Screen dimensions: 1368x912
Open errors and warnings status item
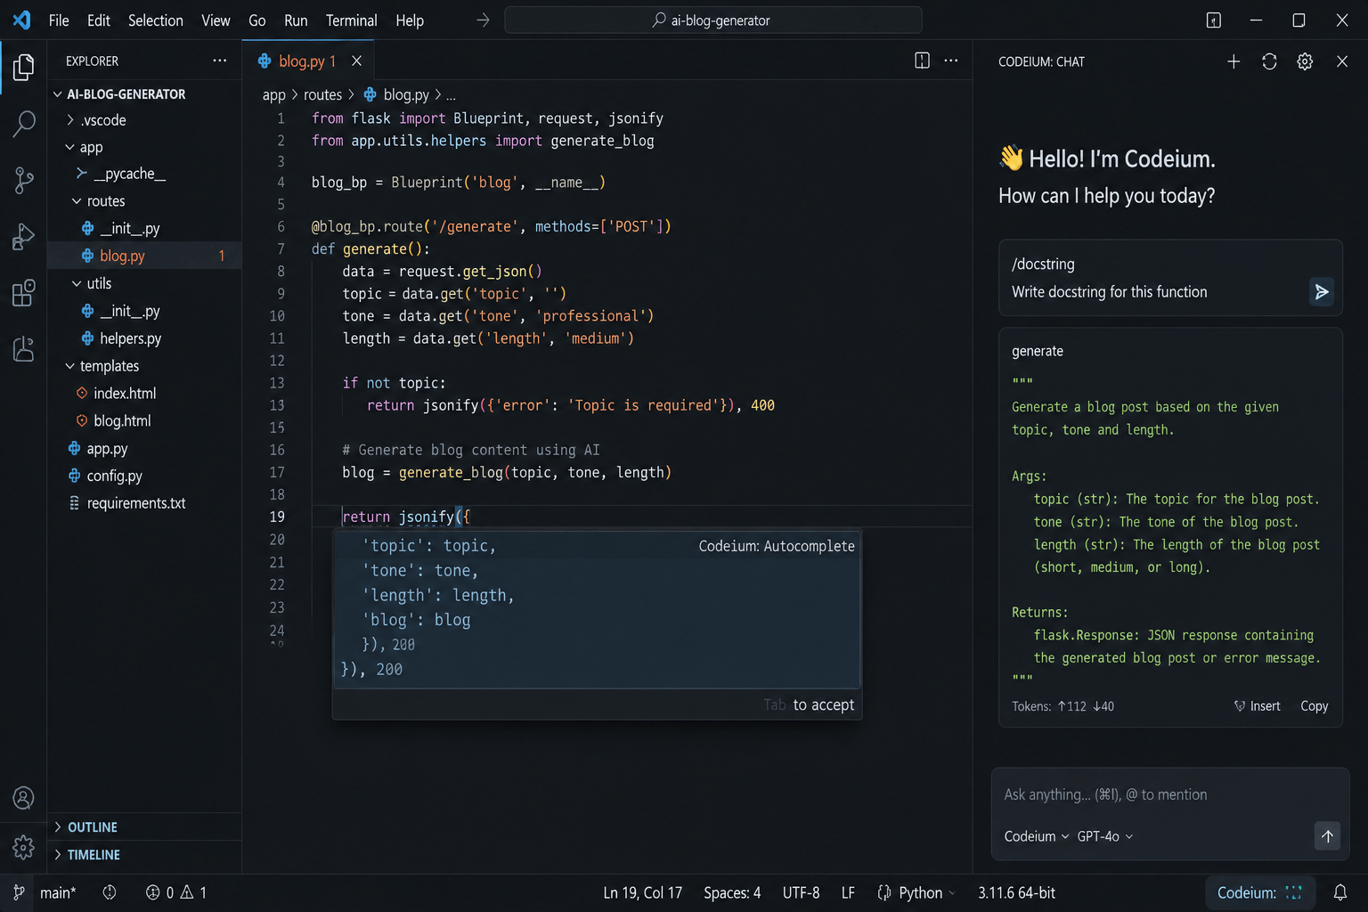coord(176,892)
